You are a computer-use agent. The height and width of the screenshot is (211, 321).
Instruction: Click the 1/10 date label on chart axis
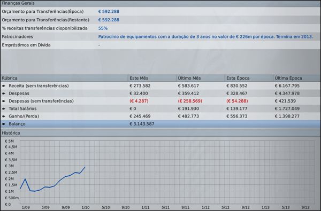86,207
